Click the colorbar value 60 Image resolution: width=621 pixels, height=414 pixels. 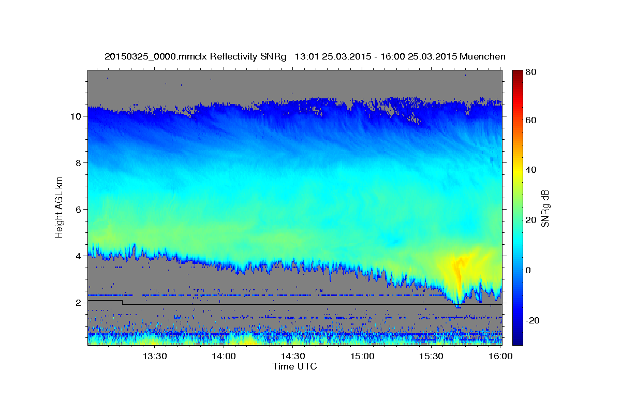[x=531, y=120]
